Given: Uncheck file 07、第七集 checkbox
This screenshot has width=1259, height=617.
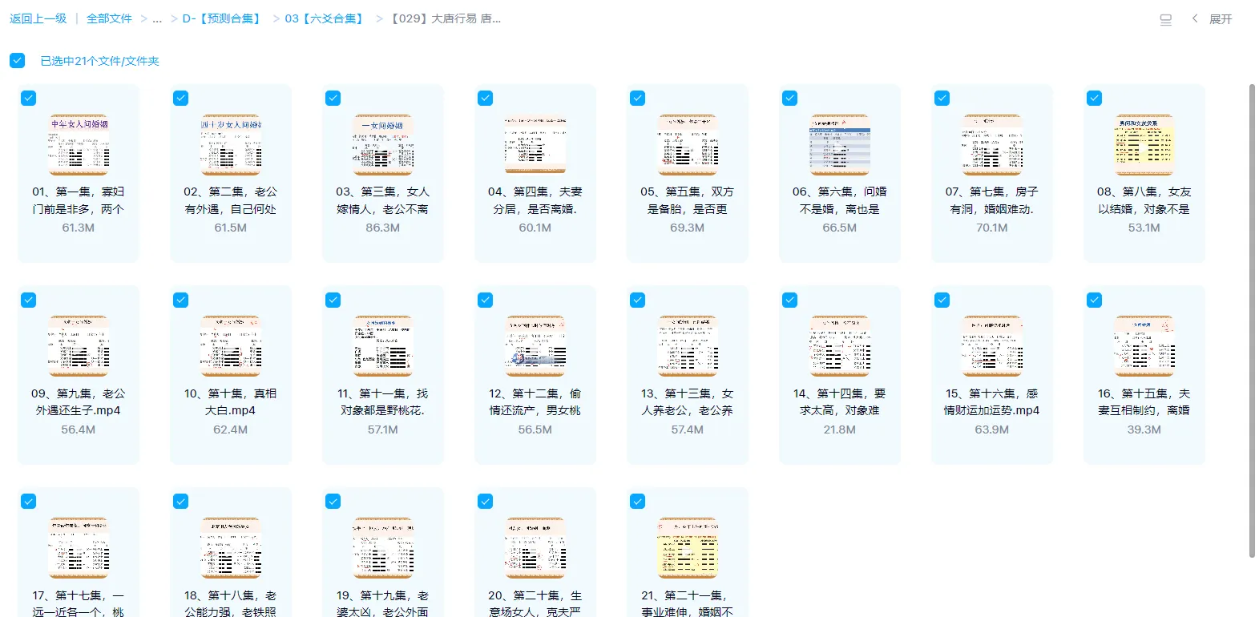Looking at the screenshot, I should tap(942, 98).
